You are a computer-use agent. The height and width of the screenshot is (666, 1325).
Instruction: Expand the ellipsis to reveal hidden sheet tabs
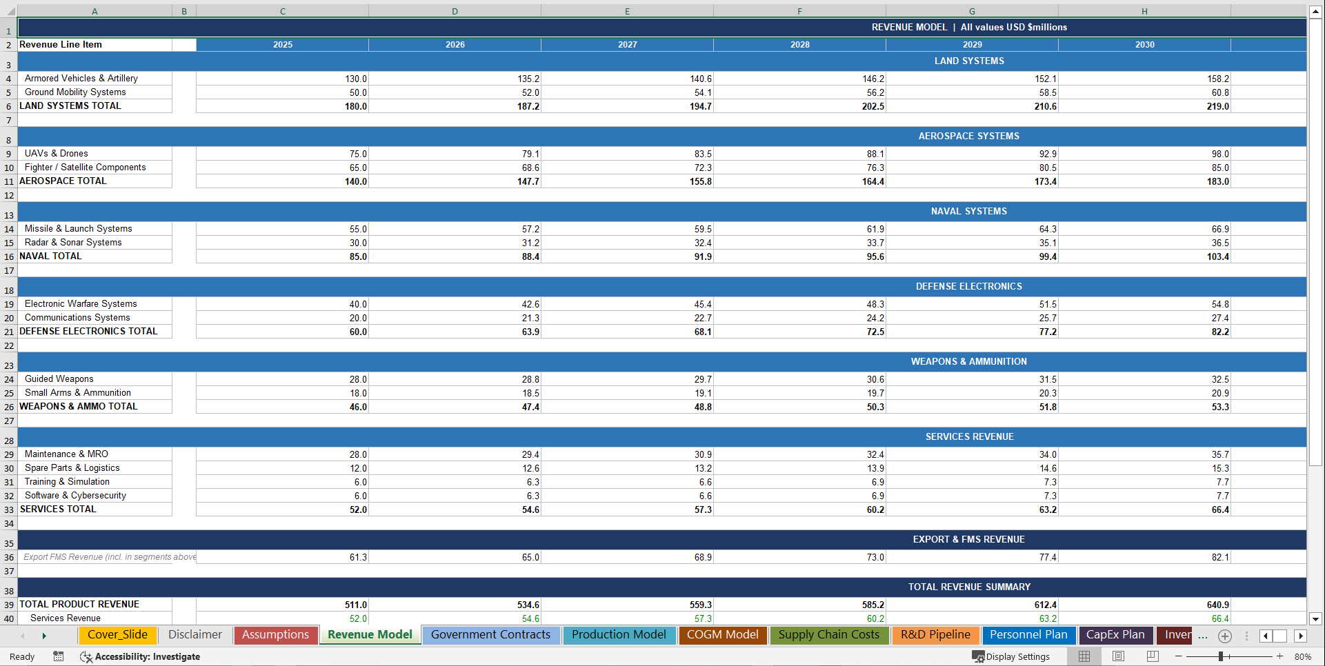(1204, 636)
